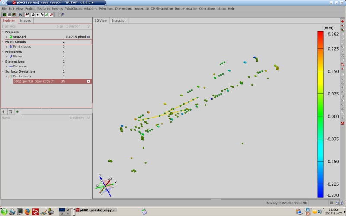Switch to workspace 4 in pager

click(x=67, y=213)
